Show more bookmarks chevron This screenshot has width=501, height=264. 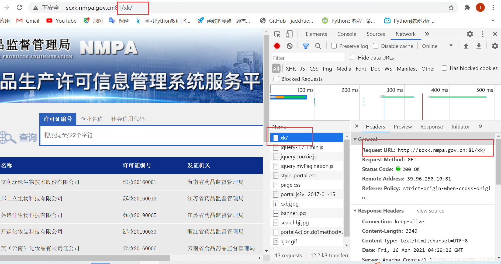493,20
